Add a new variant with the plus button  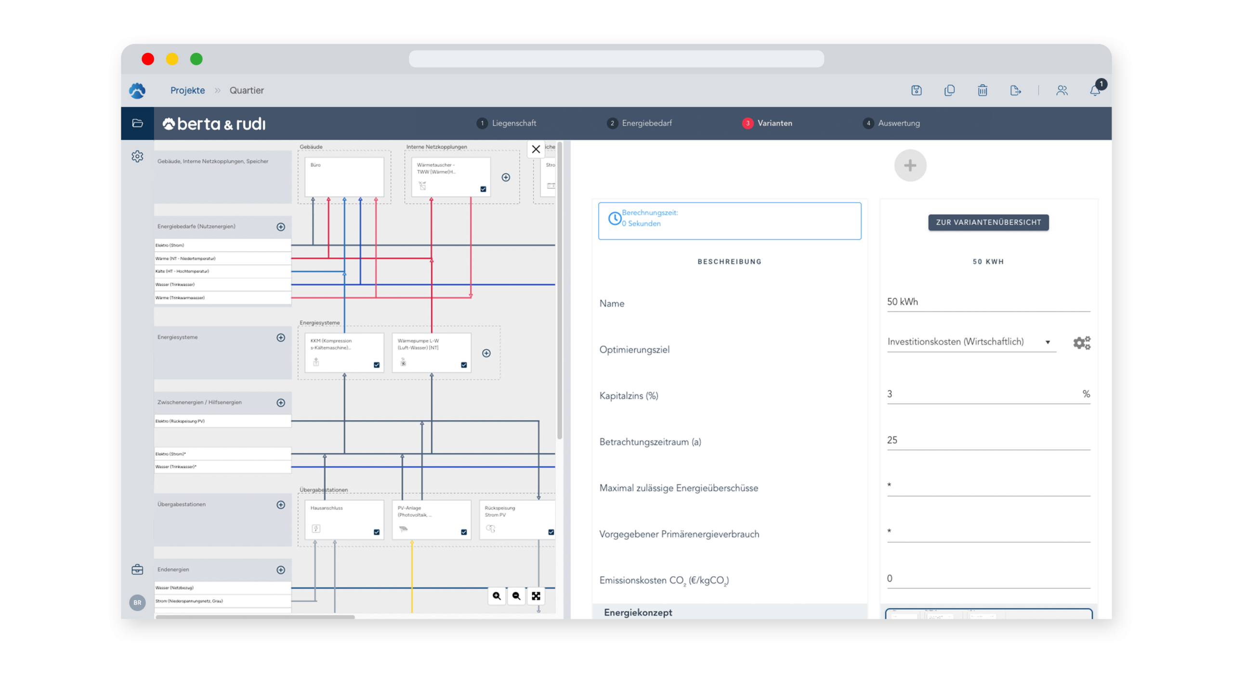tap(910, 165)
